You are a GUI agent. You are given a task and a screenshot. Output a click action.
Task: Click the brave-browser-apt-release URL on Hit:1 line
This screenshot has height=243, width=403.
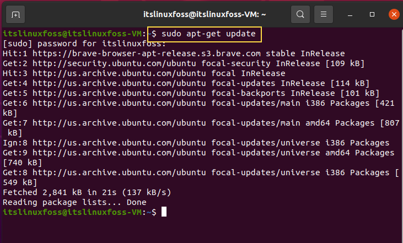pyautogui.click(x=147, y=53)
